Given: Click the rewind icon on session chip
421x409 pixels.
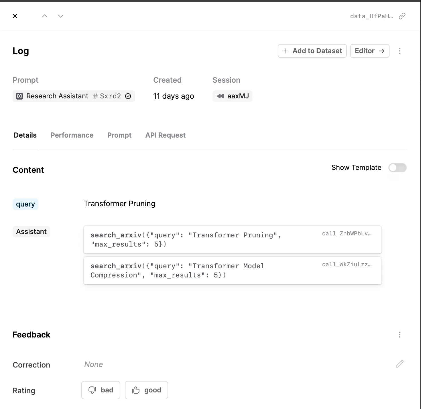Looking at the screenshot, I should [x=220, y=96].
